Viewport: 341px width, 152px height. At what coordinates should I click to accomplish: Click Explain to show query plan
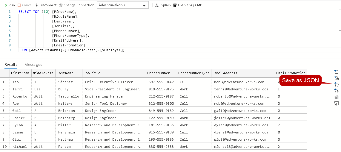(x=163, y=5)
